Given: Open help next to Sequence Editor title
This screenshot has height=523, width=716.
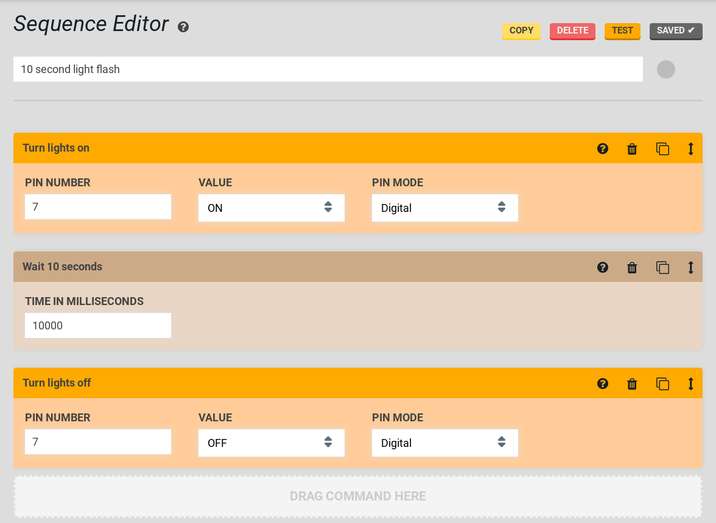Looking at the screenshot, I should [183, 27].
